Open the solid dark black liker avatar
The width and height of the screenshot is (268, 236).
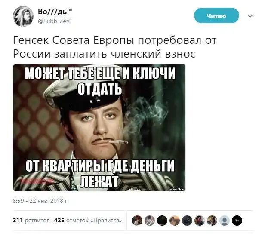pyautogui.click(x=162, y=221)
